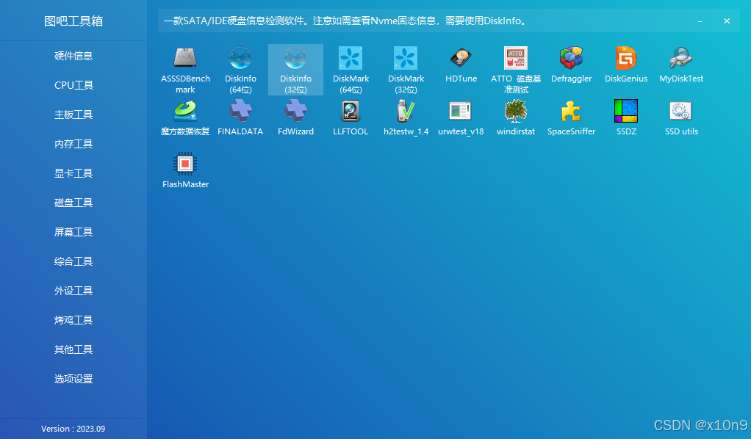Select the 外设工具 category
Screen dimensions: 751x439
click(x=73, y=291)
